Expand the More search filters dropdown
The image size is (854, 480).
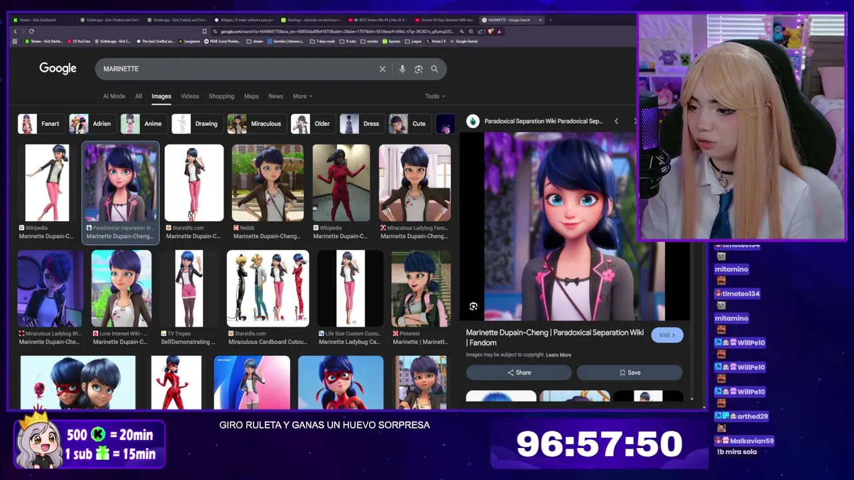point(302,96)
